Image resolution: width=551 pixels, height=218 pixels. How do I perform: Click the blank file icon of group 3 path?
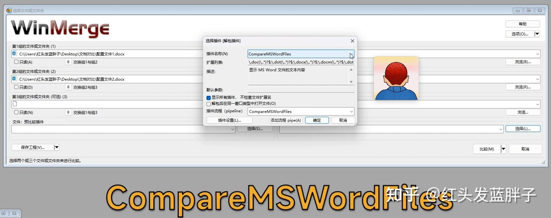click(x=15, y=104)
